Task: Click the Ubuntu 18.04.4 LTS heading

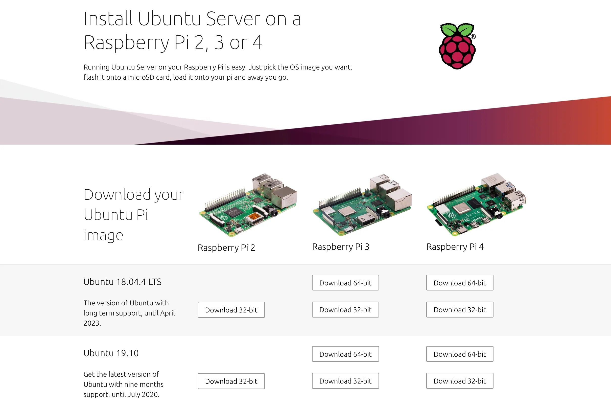Action: point(122,282)
